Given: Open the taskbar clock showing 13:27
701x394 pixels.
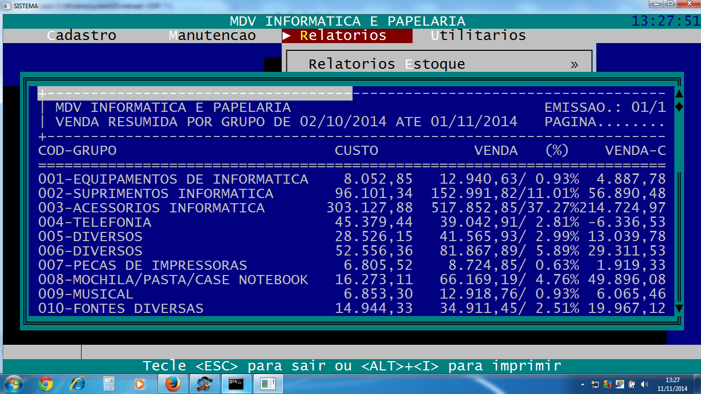Looking at the screenshot, I should [672, 384].
